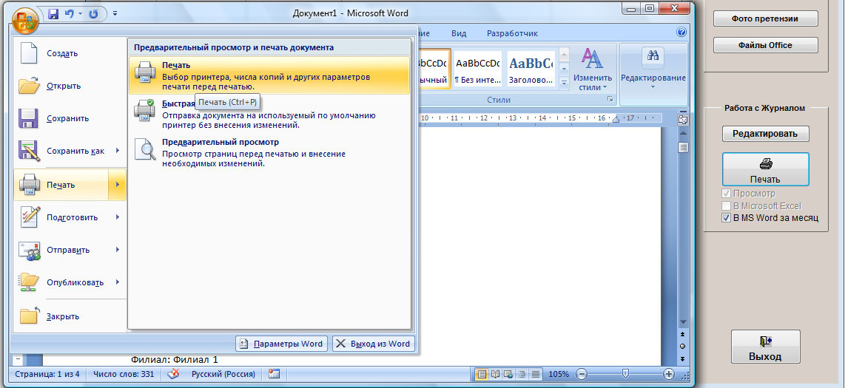Click the Быстрая печать quick print option
Image resolution: width=845 pixels, height=388 pixels.
[269, 114]
